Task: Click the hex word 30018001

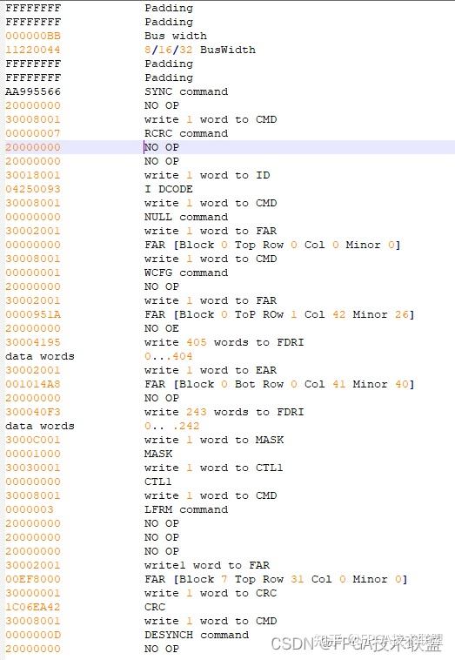Action: [33, 175]
